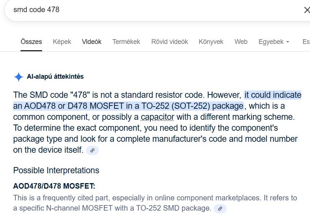Click the partially visible tab after Egyebek
This screenshot has width=310, height=215.
click(306, 42)
